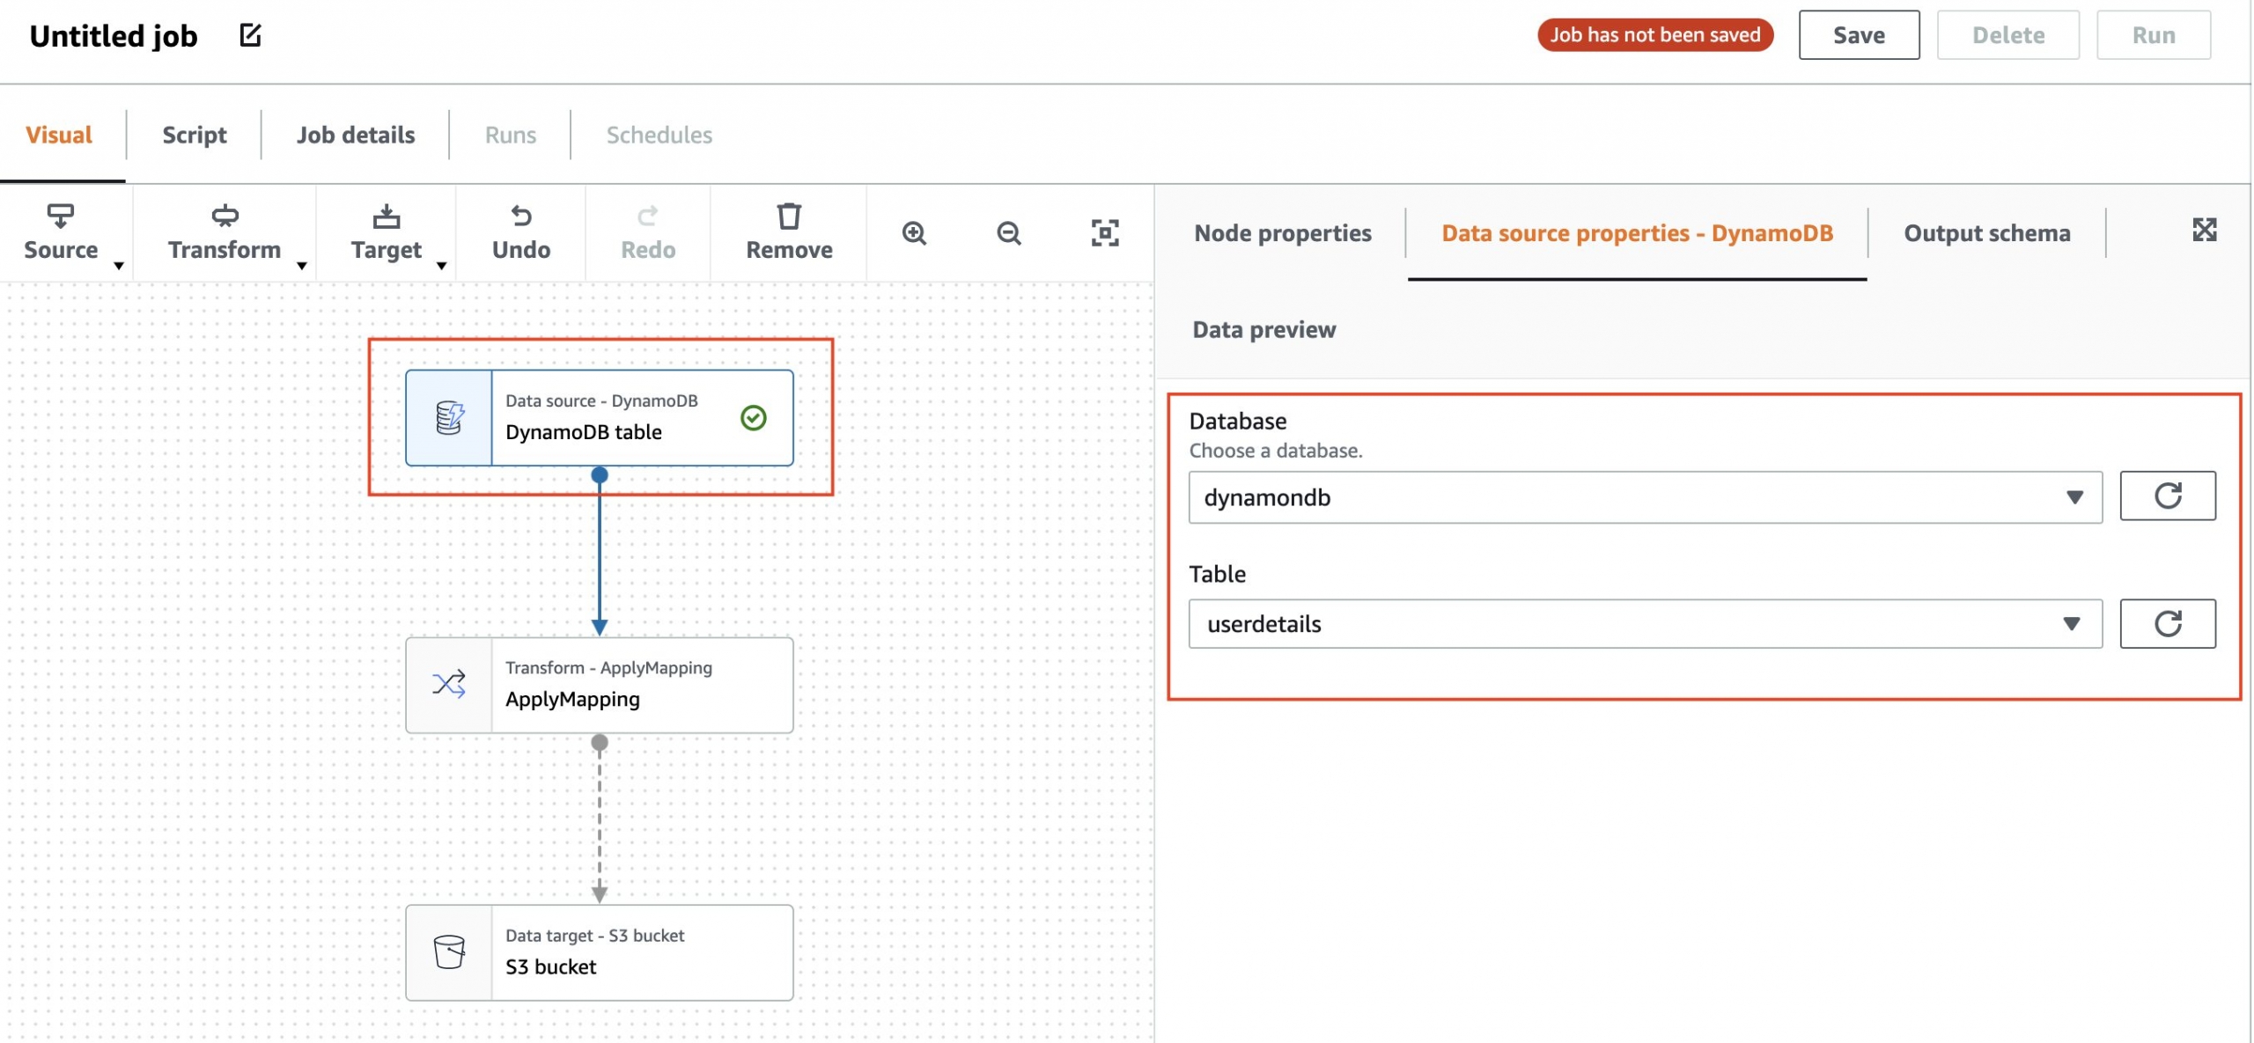Click the Delete job button
Viewport: 2254px width, 1043px height.
pyautogui.click(x=2008, y=35)
